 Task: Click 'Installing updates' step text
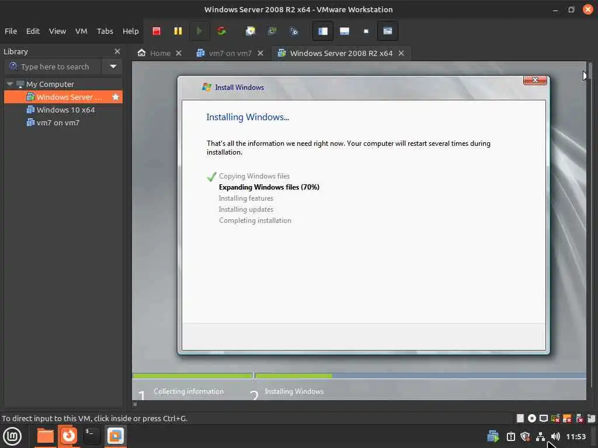[246, 209]
